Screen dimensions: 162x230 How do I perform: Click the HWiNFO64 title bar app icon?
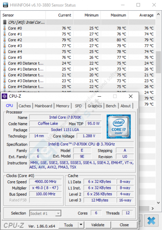coord(5,5)
